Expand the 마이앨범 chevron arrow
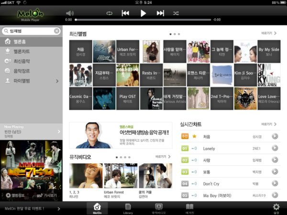This screenshot has width=287, height=215. pos(57,81)
